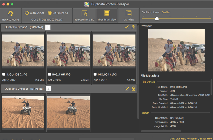Viewport: 213px width, 140px height.
Task: Adjust the Similarity Level slider handle
Action: (157, 19)
